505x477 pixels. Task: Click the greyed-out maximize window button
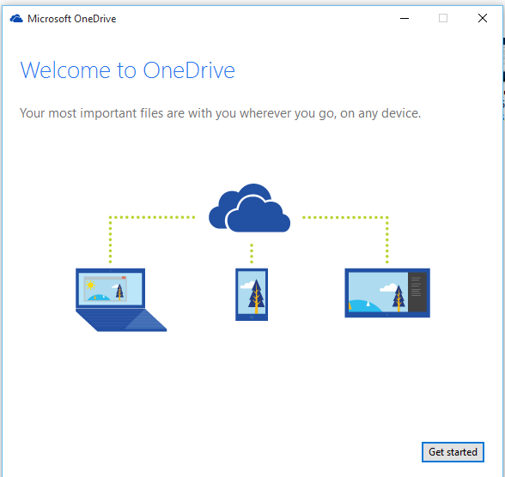443,18
